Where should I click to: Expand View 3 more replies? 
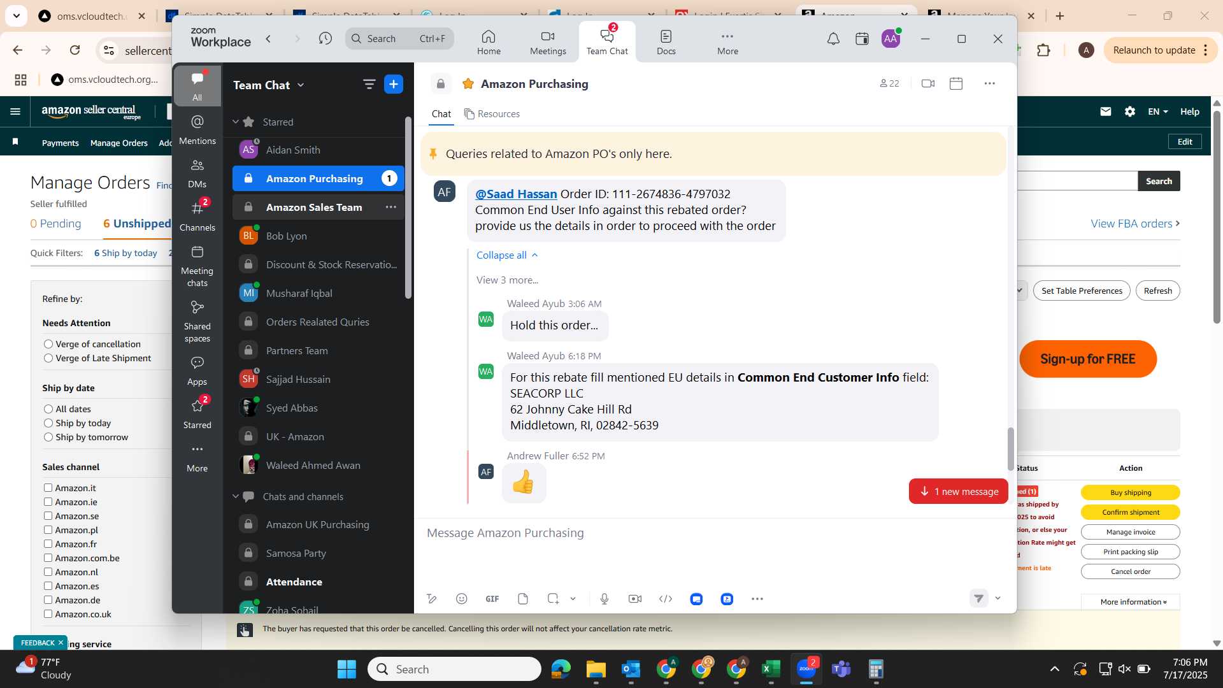(x=507, y=280)
